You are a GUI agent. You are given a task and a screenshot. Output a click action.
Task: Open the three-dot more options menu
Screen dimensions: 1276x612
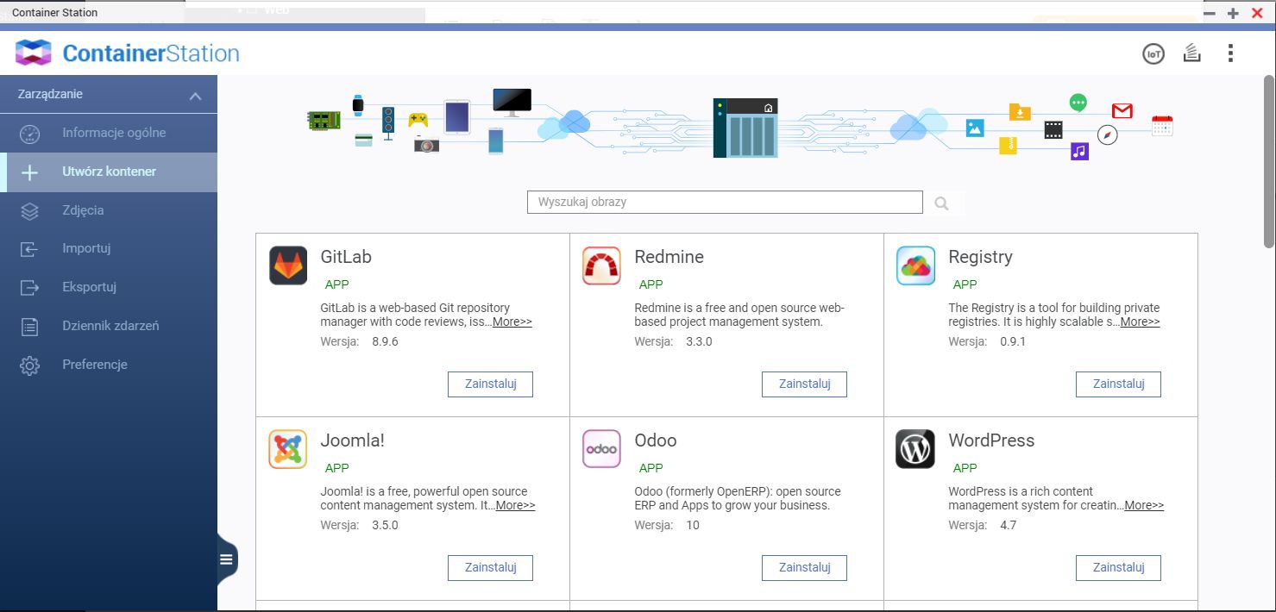click(1230, 53)
